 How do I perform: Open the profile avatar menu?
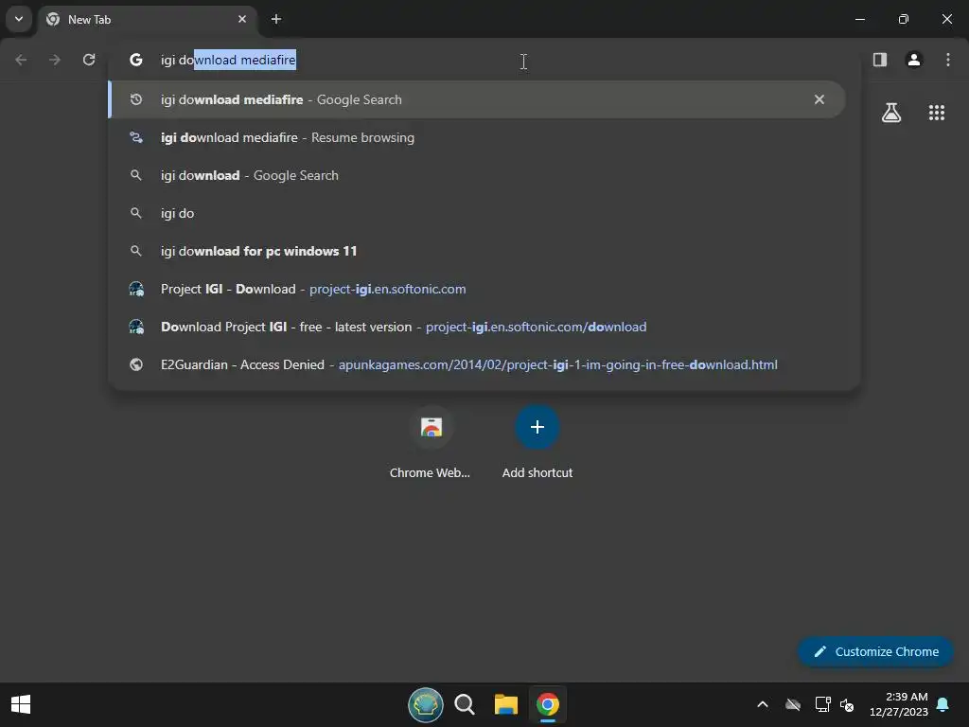914,60
